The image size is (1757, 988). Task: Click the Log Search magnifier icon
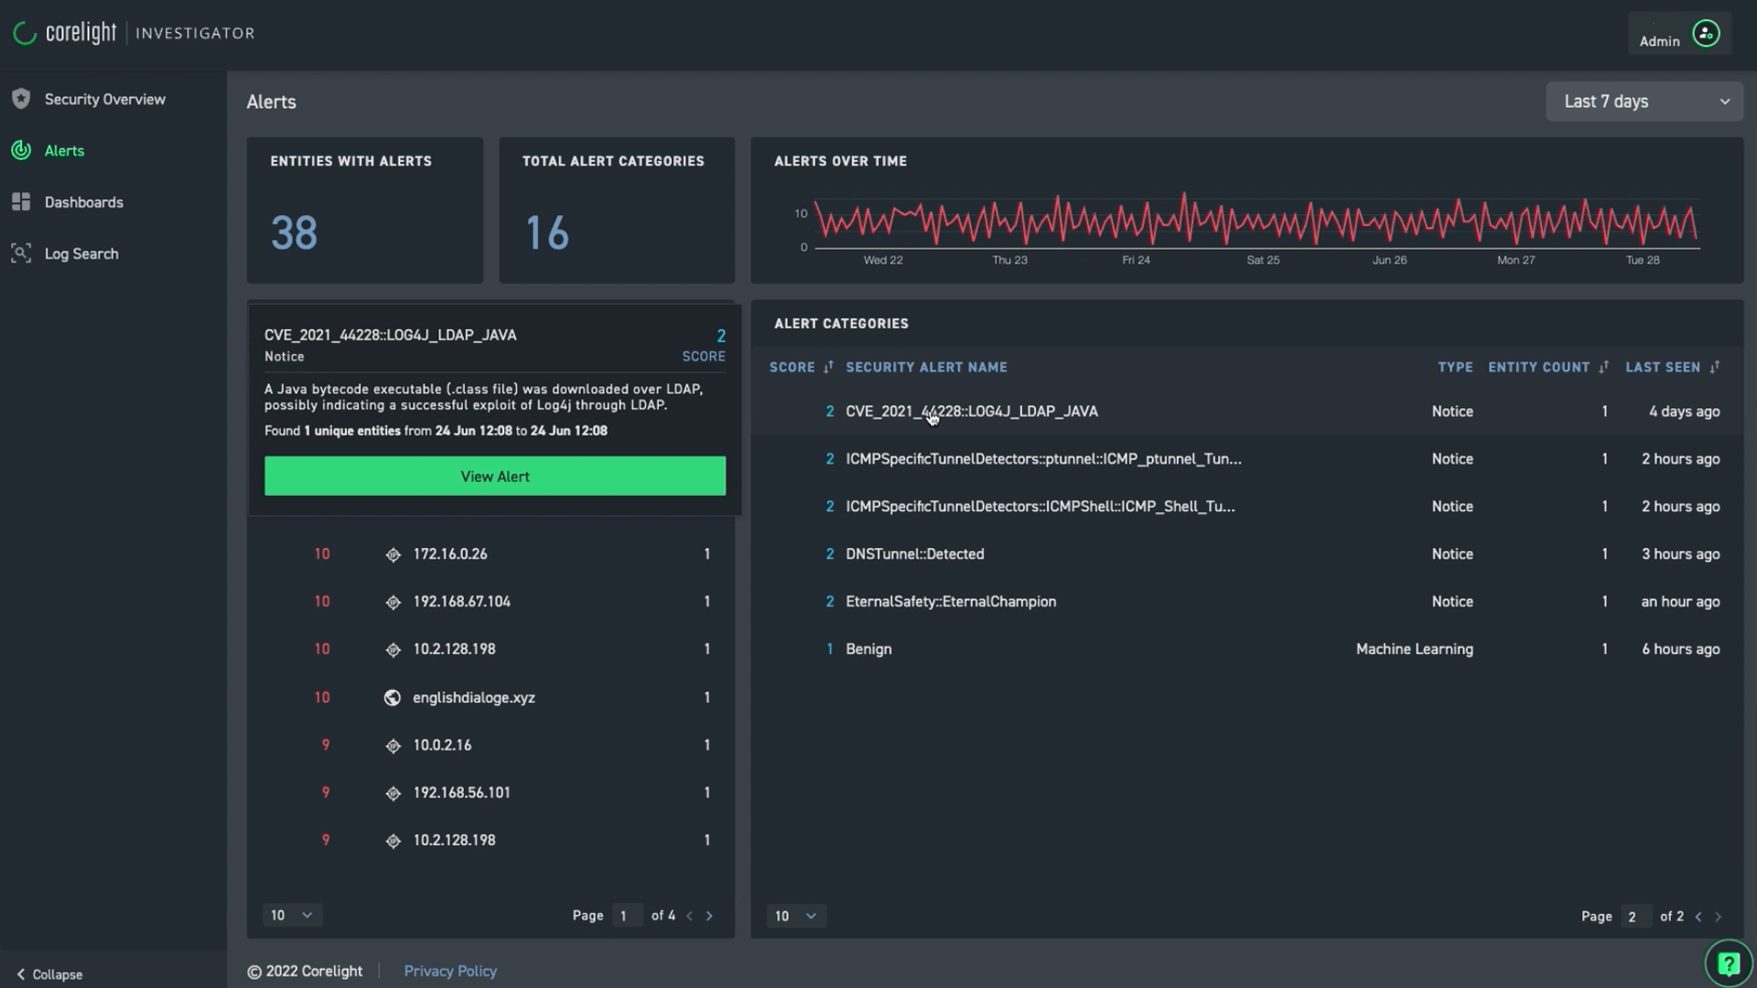[21, 253]
